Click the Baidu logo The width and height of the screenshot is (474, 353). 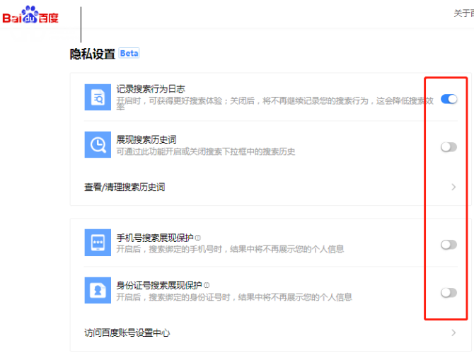[x=30, y=15]
